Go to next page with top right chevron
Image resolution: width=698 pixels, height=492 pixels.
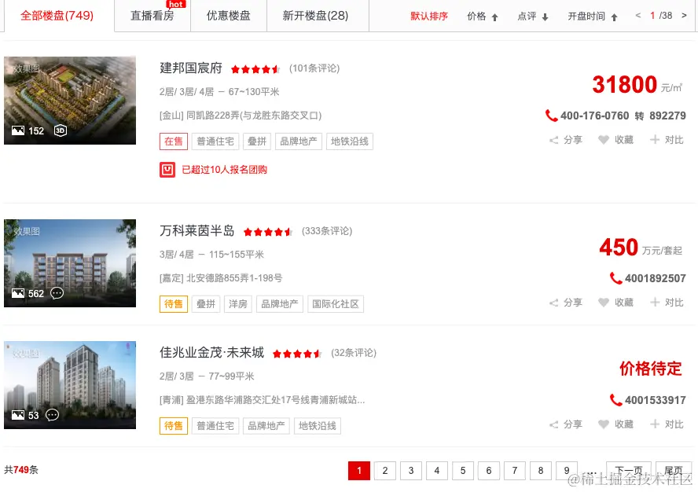click(684, 16)
